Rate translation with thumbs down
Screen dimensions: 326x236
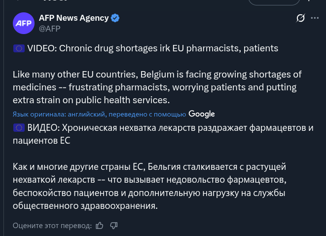pos(114,226)
